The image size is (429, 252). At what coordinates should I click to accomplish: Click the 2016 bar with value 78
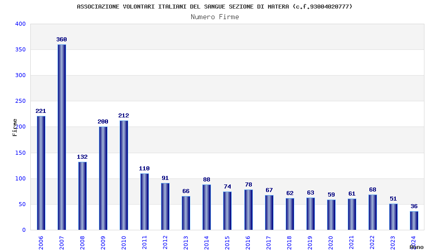(248, 210)
